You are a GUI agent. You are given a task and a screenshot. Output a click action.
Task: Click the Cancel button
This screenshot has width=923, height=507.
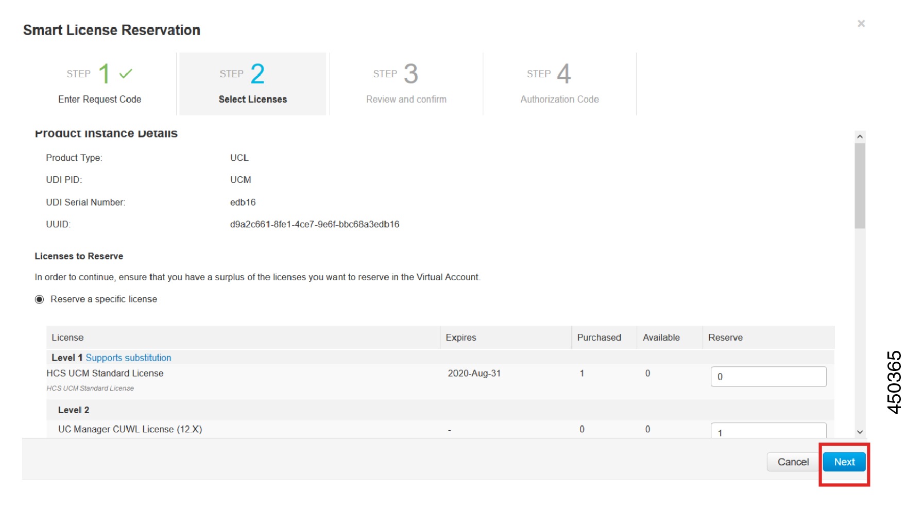click(792, 462)
